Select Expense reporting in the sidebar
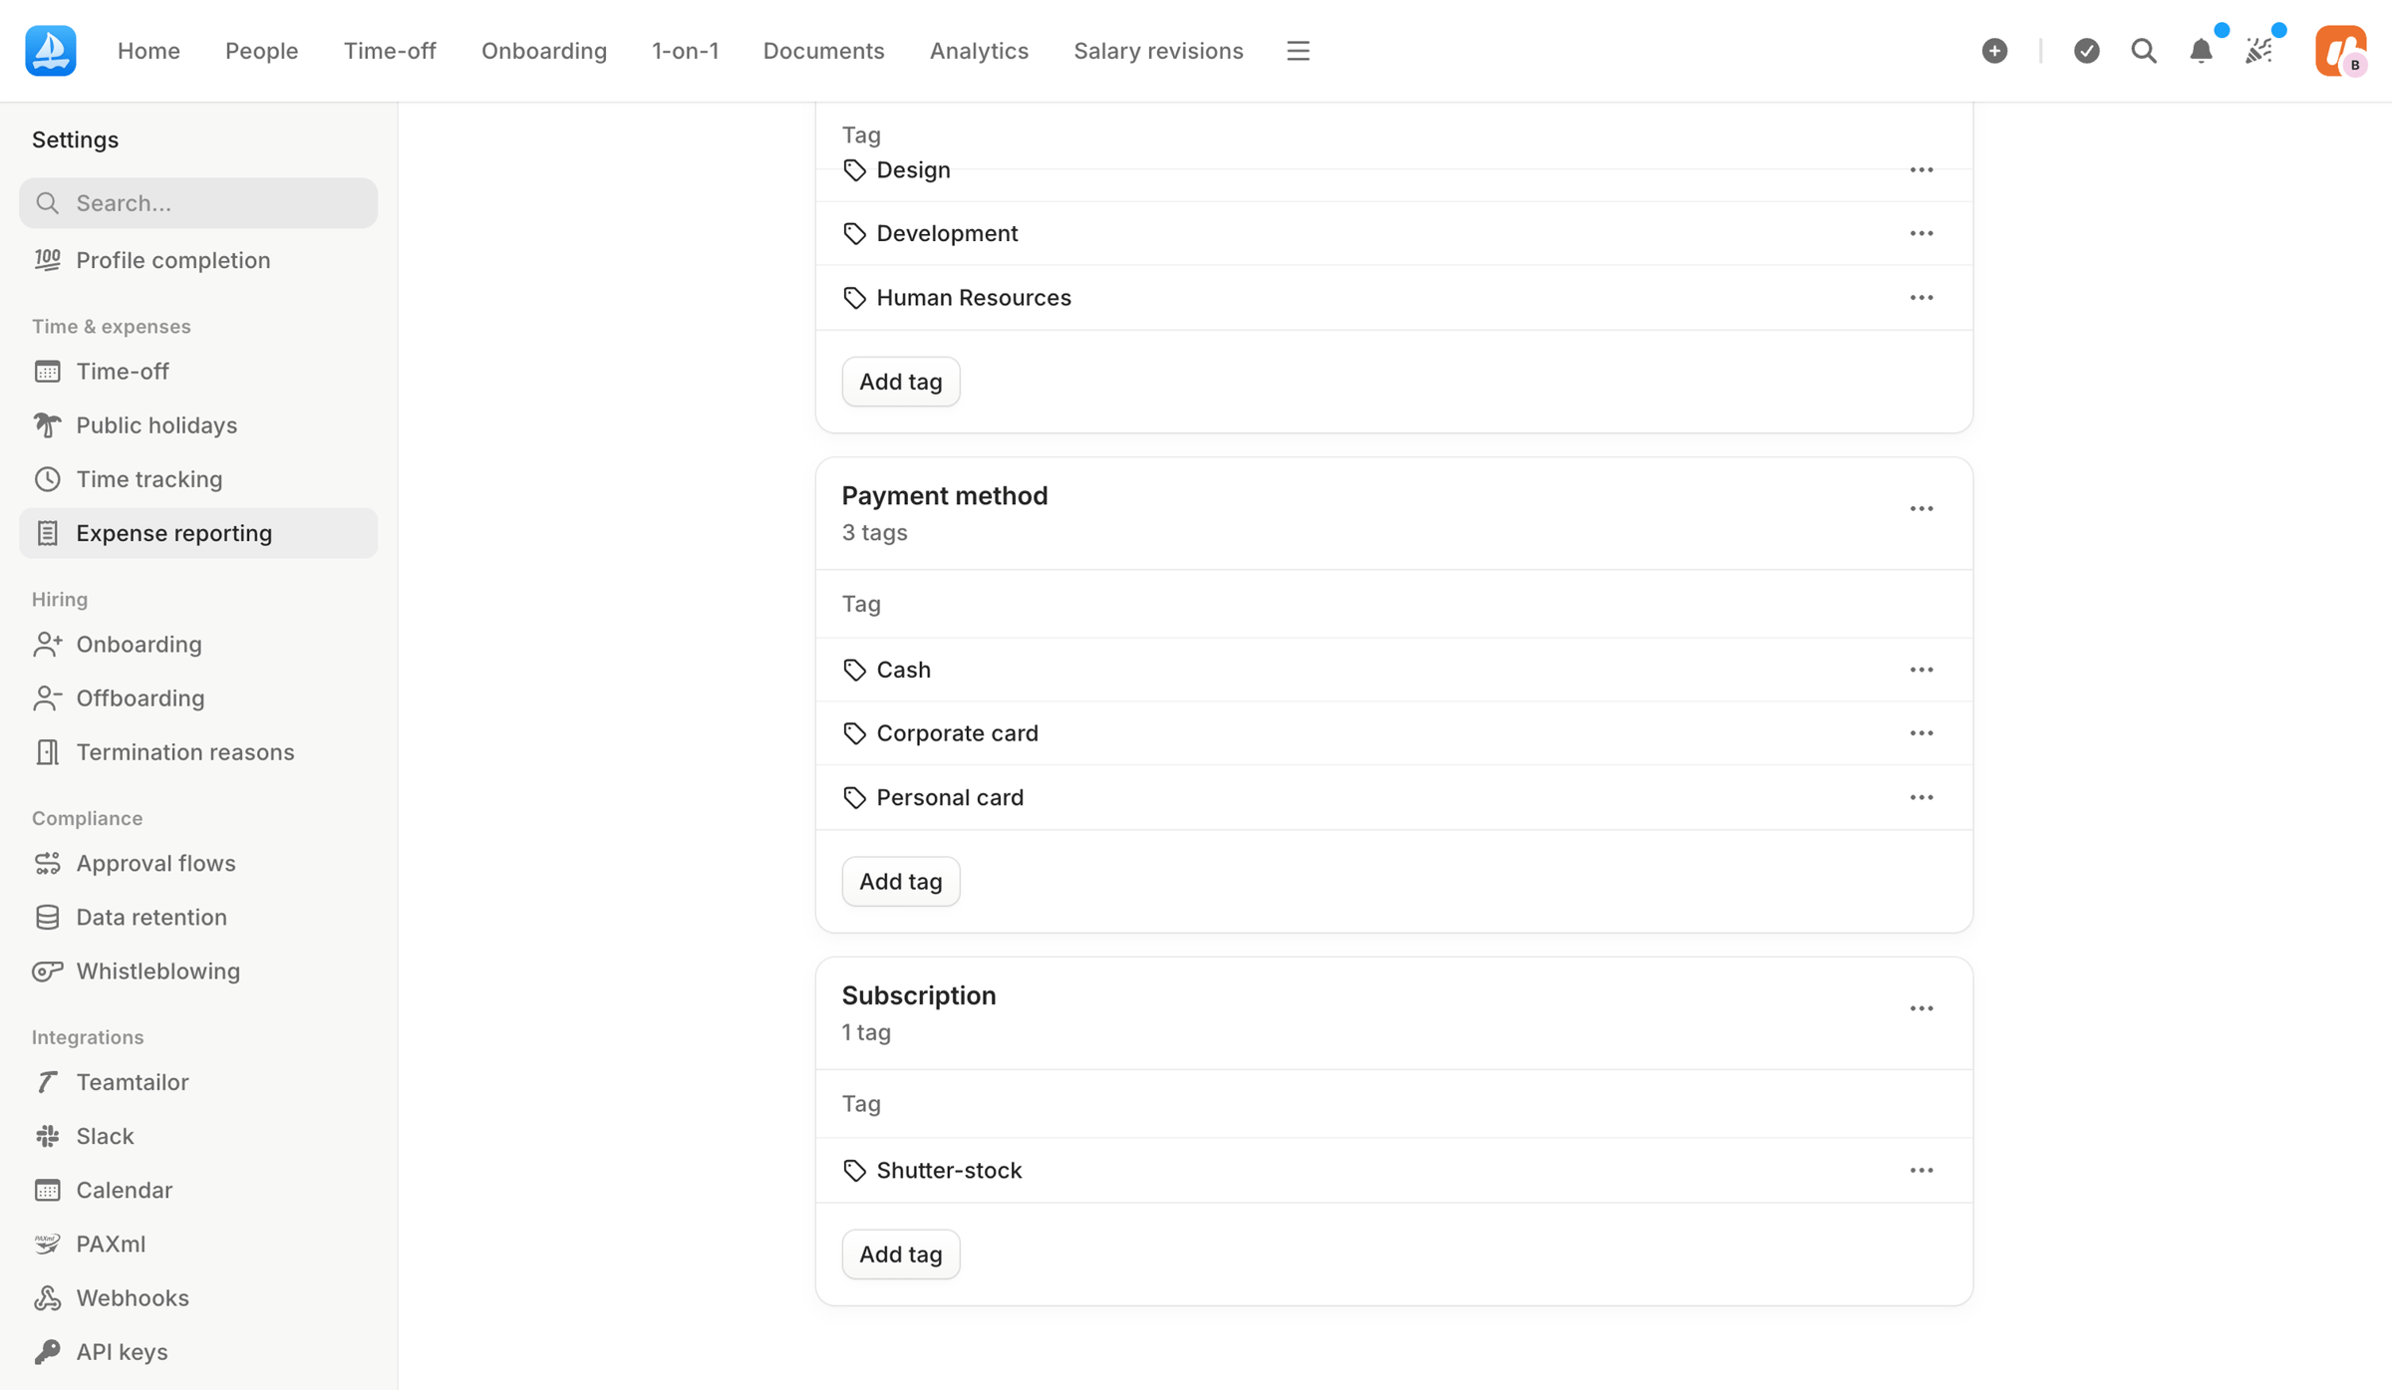The height and width of the screenshot is (1390, 2392). pos(198,533)
